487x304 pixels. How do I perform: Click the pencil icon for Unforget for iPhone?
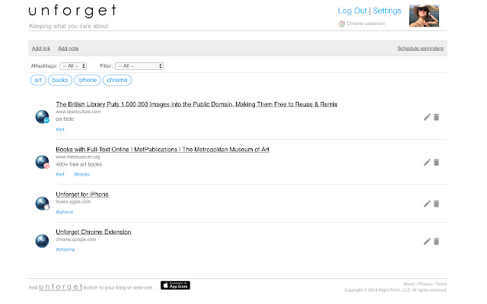pos(427,204)
